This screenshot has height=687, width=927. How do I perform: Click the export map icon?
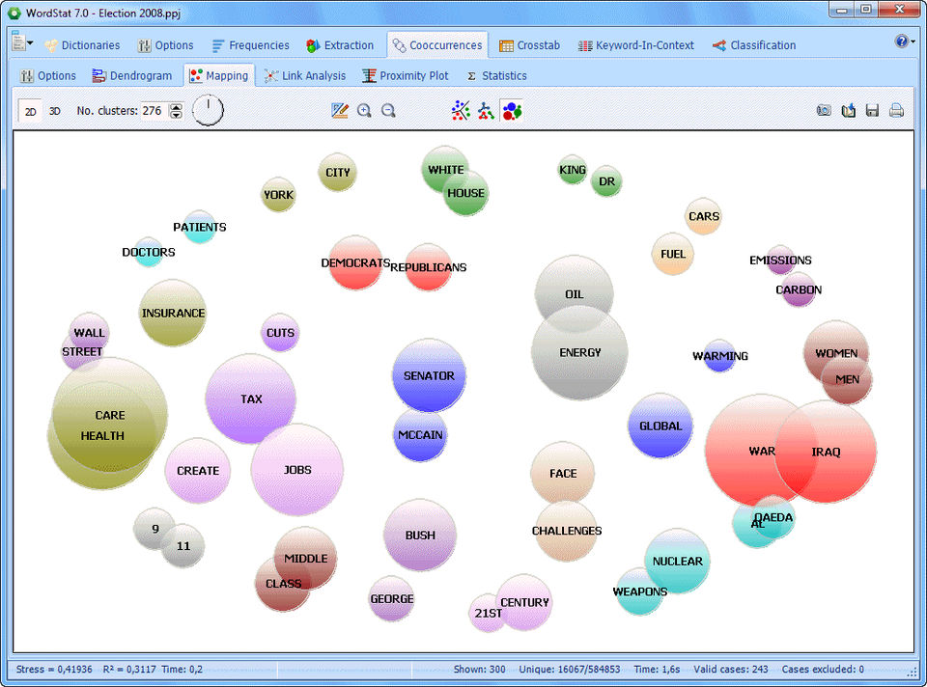tap(849, 110)
